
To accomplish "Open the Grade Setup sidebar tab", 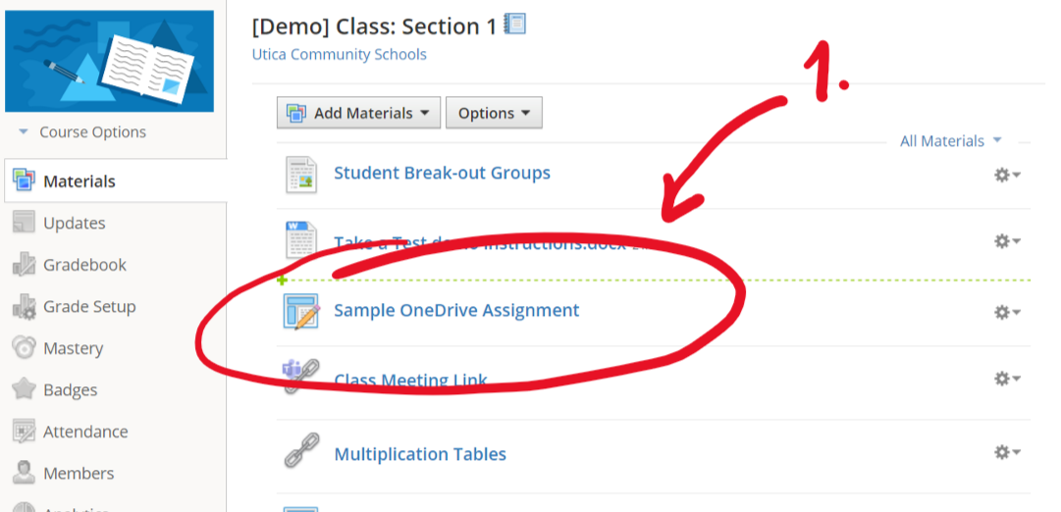I will [88, 307].
